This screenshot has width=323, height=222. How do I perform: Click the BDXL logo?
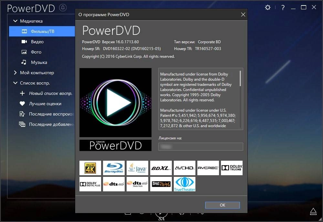click(161, 168)
